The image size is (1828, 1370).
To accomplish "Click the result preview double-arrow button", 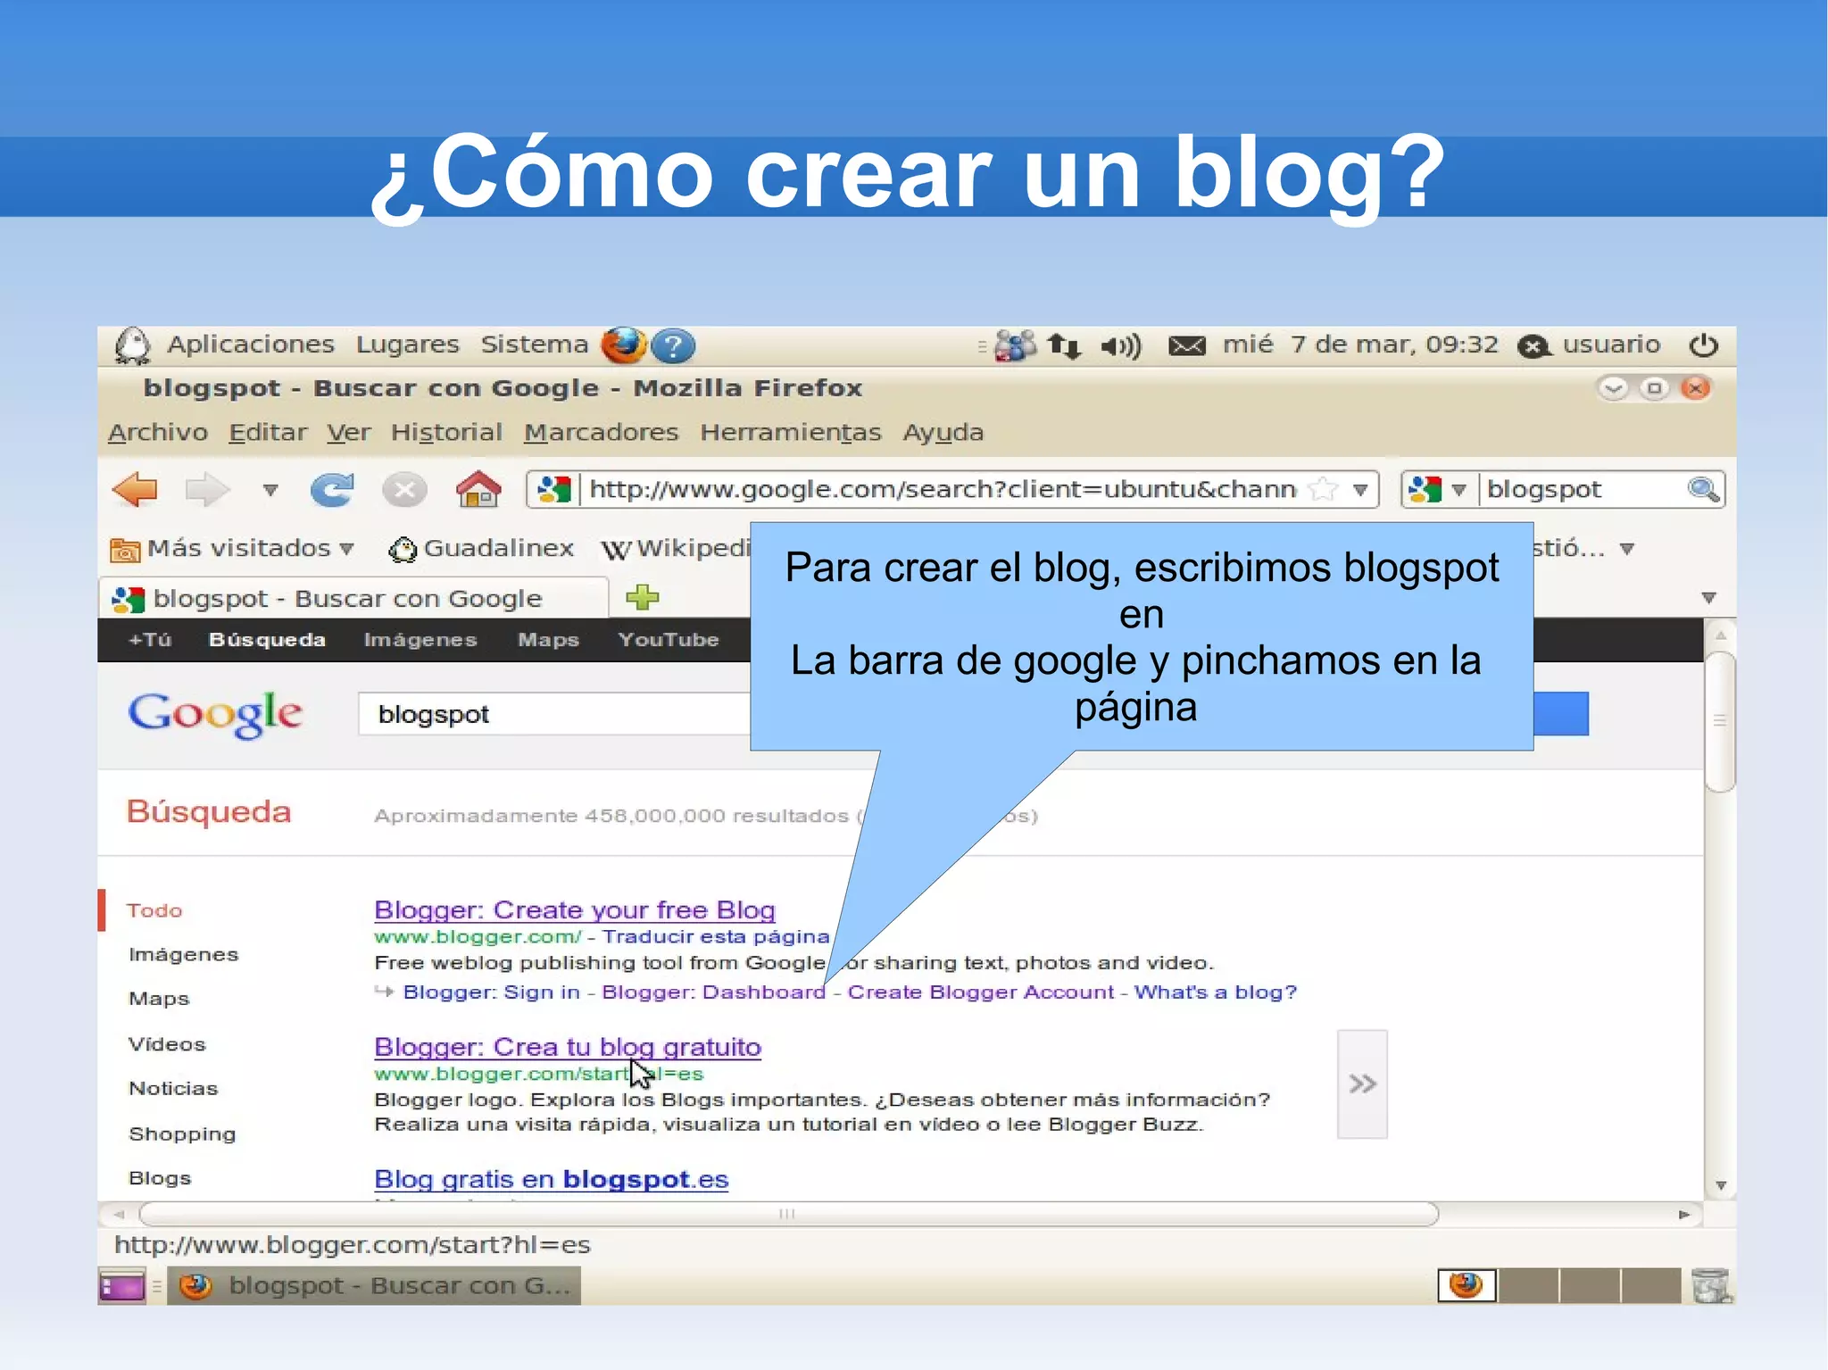I will (x=1362, y=1084).
